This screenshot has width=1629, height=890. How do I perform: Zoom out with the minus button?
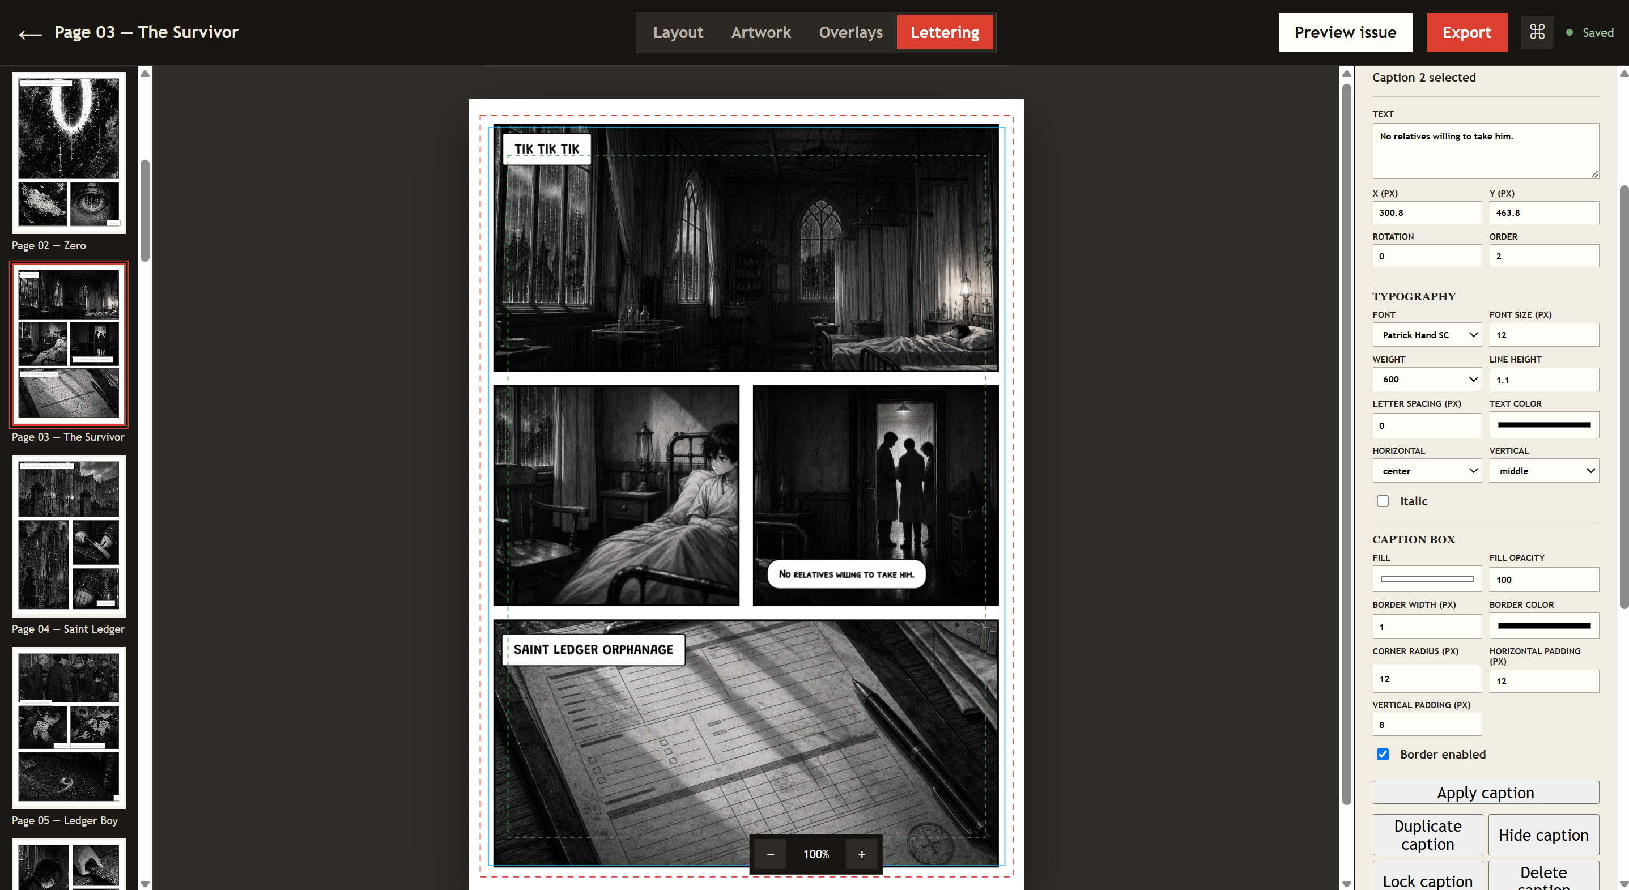click(x=769, y=854)
